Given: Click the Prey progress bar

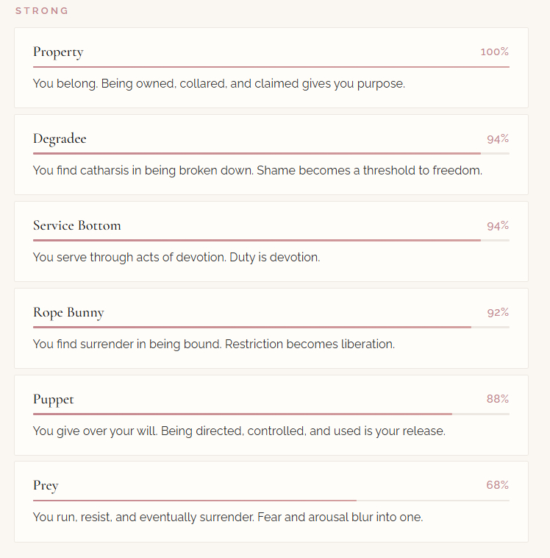Looking at the screenshot, I should (x=271, y=501).
